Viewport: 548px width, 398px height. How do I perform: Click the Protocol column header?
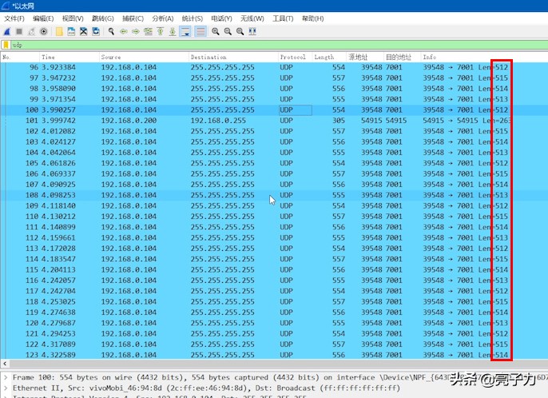click(x=294, y=58)
